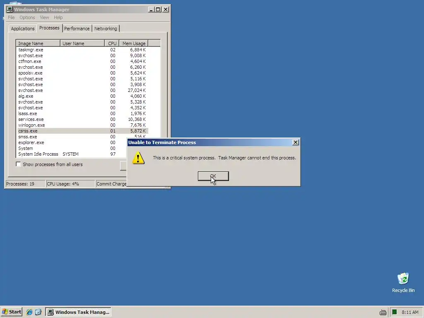Launch Internet Explorer from Quick Launch

point(29,312)
